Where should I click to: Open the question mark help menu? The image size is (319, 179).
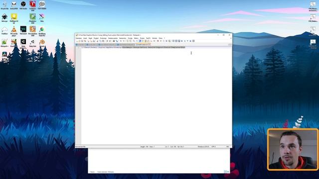[164, 38]
